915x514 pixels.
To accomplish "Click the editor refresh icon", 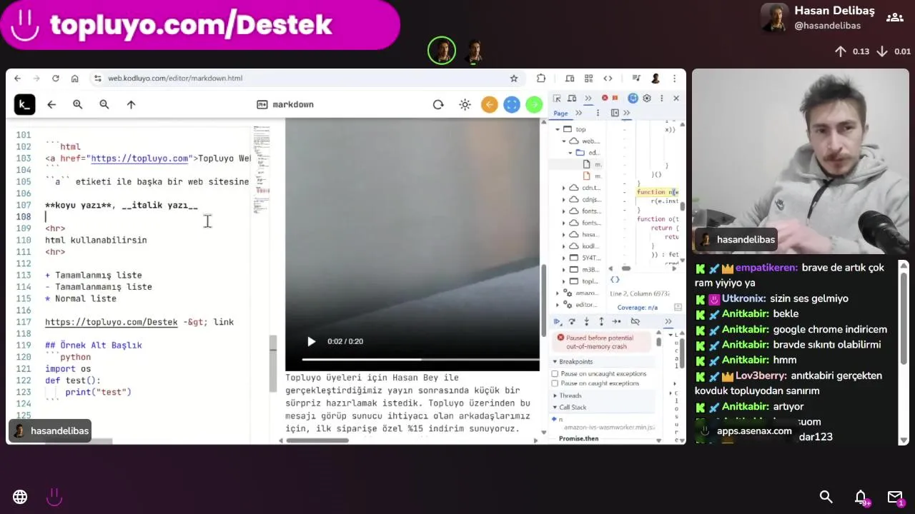I will [438, 104].
